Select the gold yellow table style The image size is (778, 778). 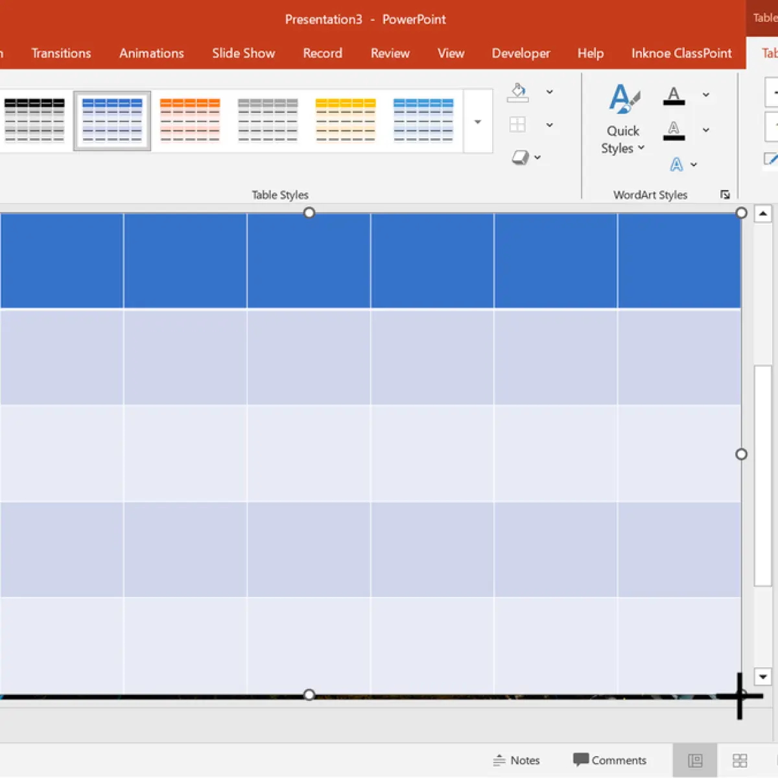click(346, 121)
